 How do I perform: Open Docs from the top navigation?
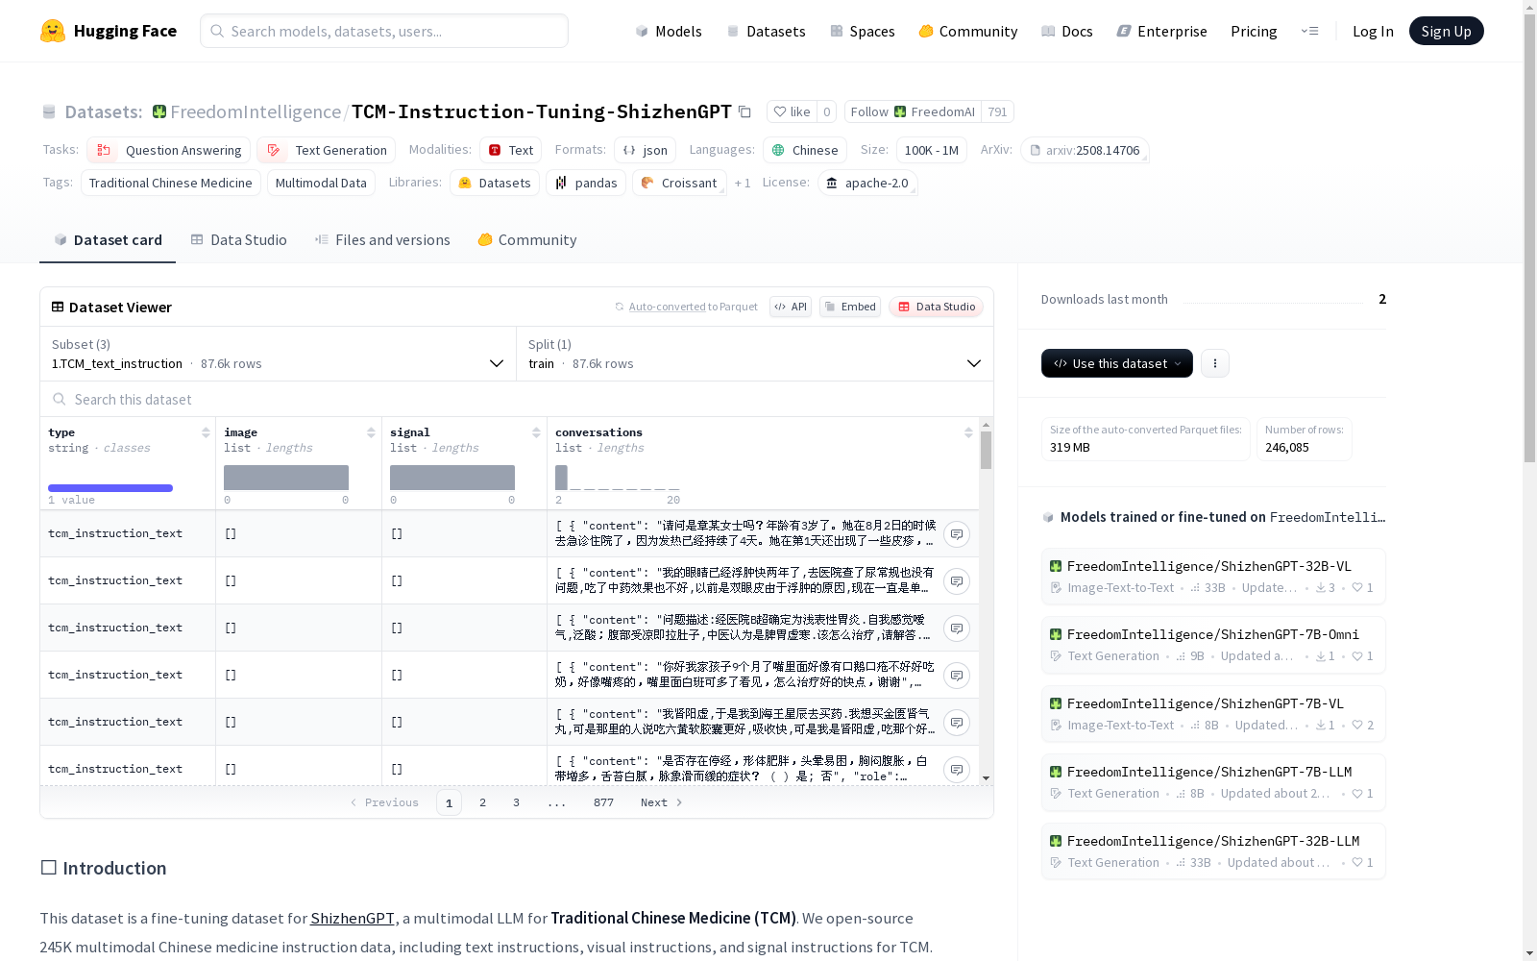(x=1067, y=31)
